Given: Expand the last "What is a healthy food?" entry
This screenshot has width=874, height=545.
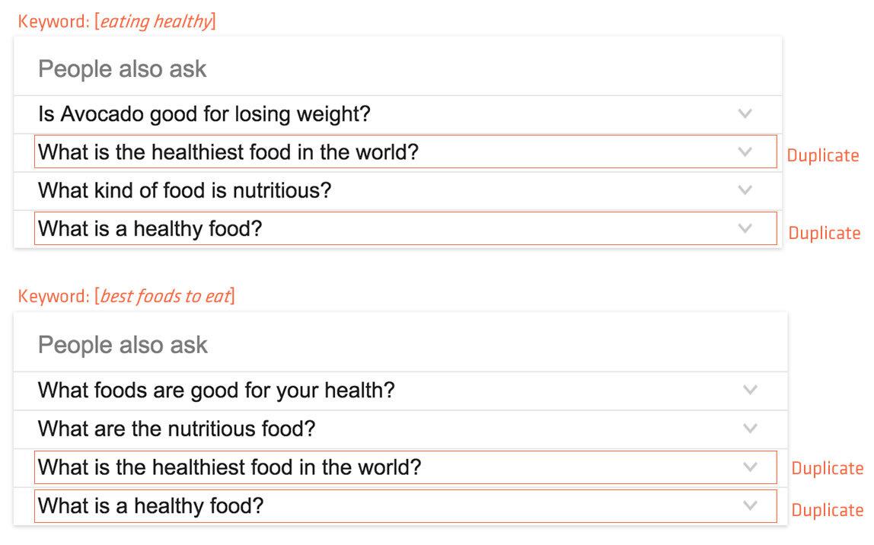Looking at the screenshot, I should tap(748, 506).
